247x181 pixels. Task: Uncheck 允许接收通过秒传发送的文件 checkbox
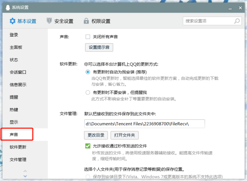(88, 146)
